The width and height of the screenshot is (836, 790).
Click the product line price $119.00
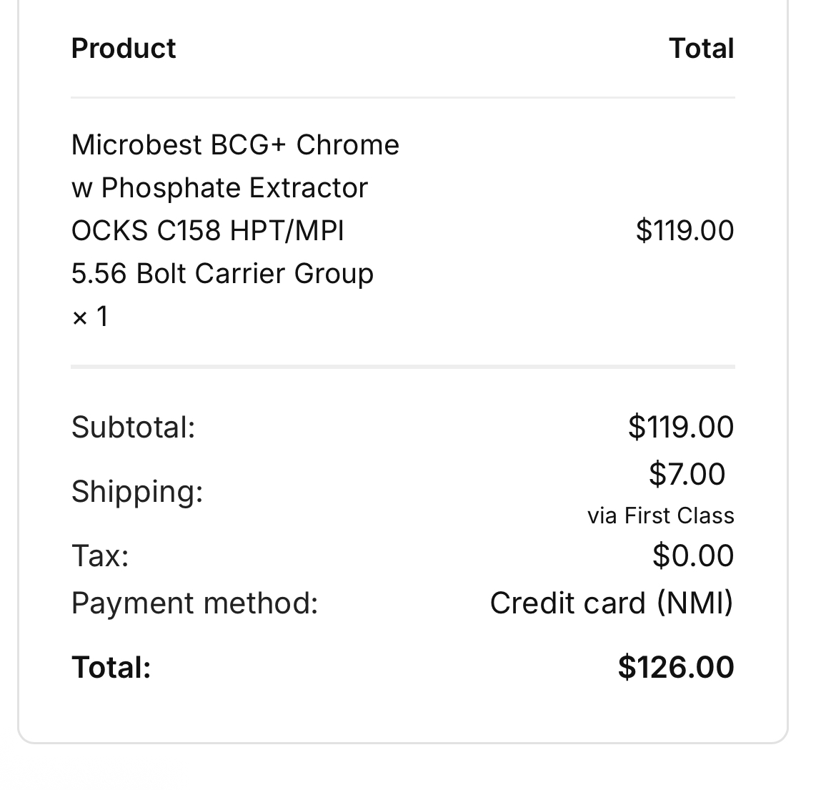tap(685, 230)
